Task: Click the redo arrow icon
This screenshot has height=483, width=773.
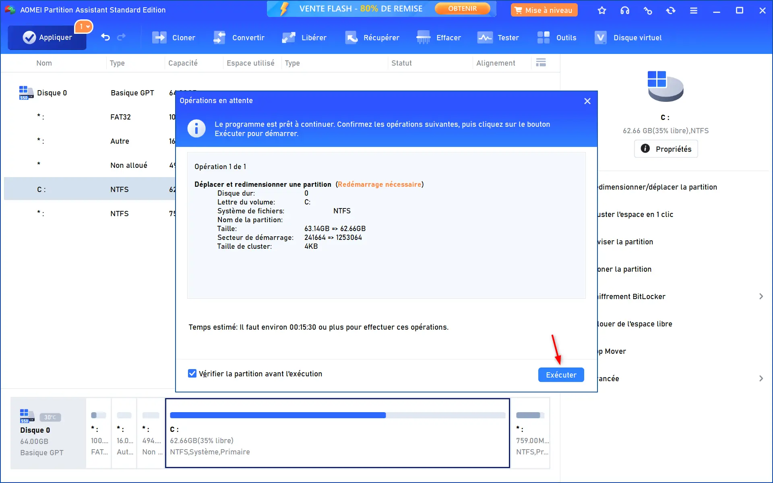Action: pos(121,37)
